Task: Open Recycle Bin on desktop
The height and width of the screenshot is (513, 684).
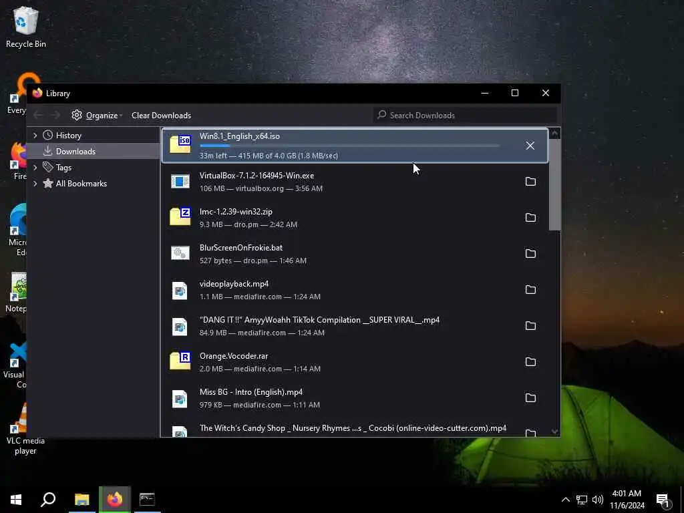Action: click(26, 27)
